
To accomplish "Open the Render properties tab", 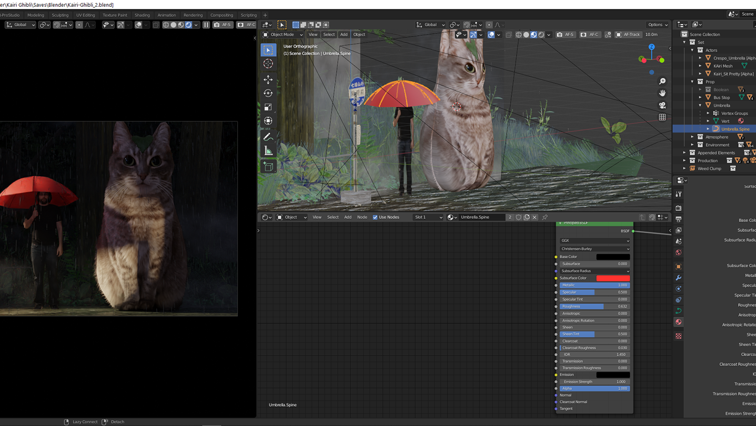I will (679, 208).
